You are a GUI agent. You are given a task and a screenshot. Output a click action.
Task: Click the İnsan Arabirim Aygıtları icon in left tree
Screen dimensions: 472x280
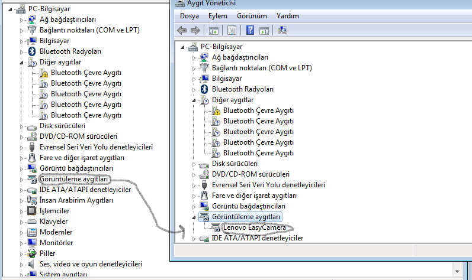coord(32,200)
